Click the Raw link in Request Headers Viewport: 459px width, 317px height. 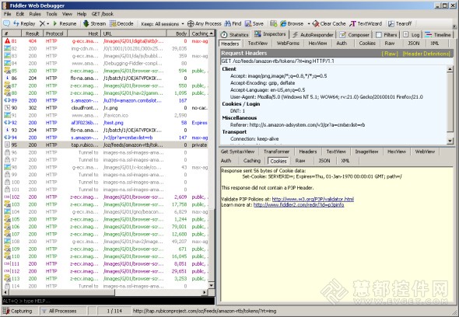(x=390, y=54)
